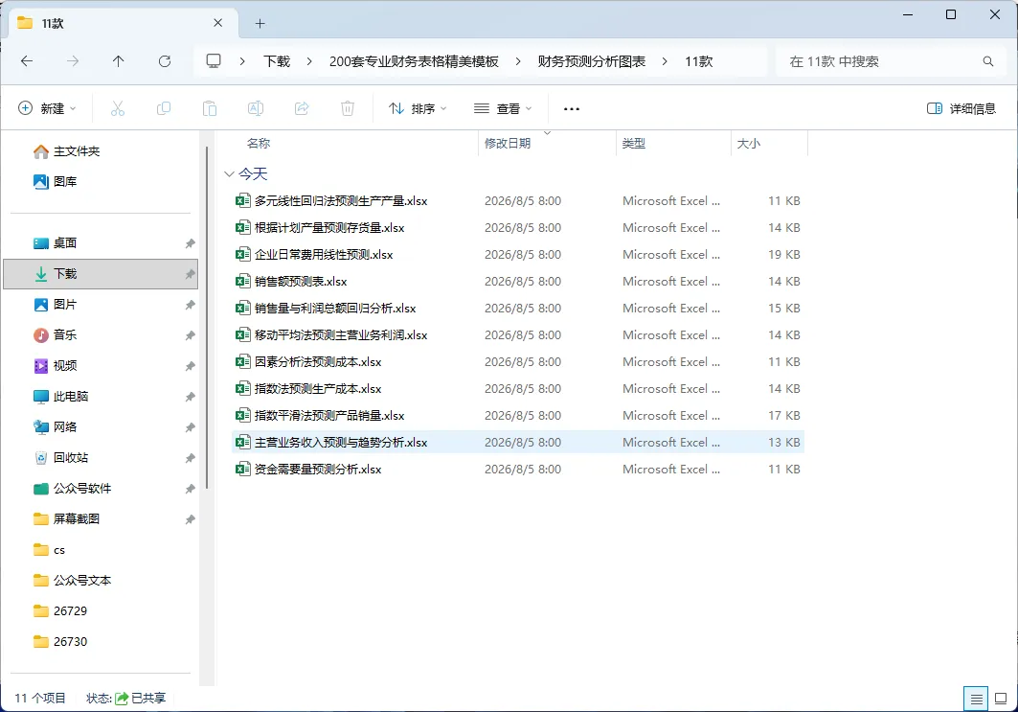Switch to details view icon in status bar
Viewport: 1018px width, 712px height.
[976, 699]
